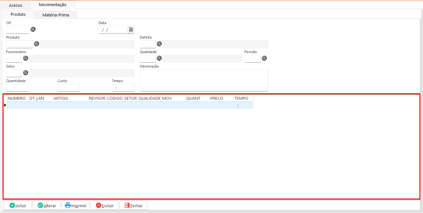Select the Matéria-Prima sub-tab
This screenshot has width=423, height=213.
56,15
